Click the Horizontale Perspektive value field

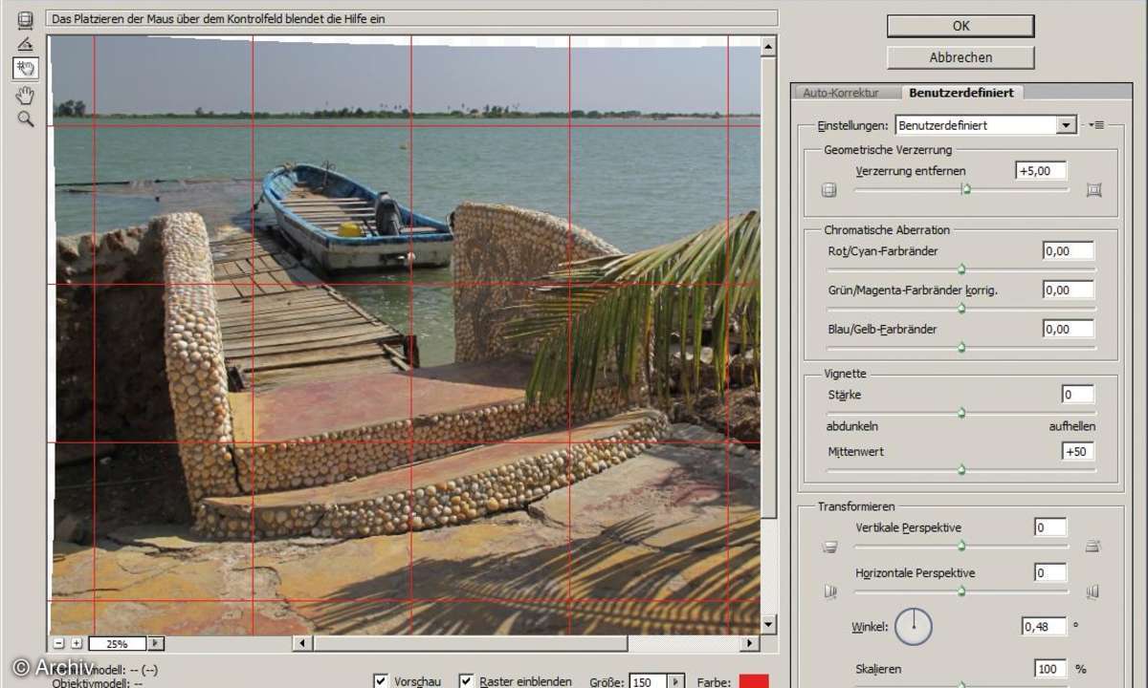pyautogui.click(x=1050, y=573)
